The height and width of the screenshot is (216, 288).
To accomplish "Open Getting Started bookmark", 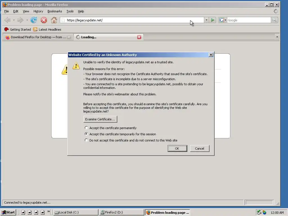I will pyautogui.click(x=17, y=29).
